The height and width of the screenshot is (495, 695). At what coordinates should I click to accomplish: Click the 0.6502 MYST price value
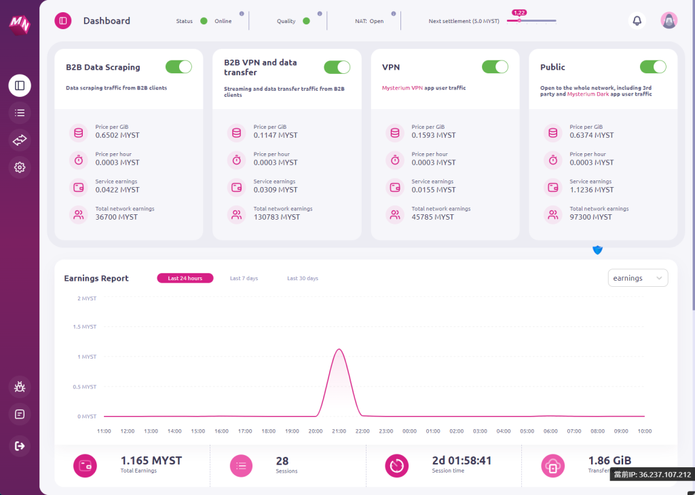pyautogui.click(x=117, y=135)
